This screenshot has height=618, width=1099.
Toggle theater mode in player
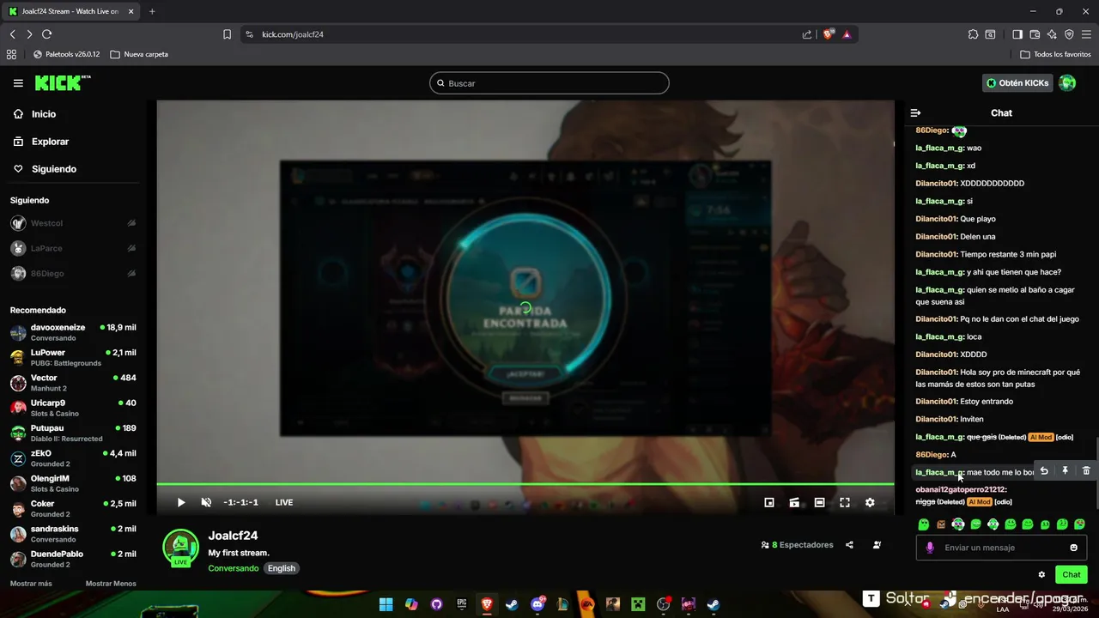point(820,502)
